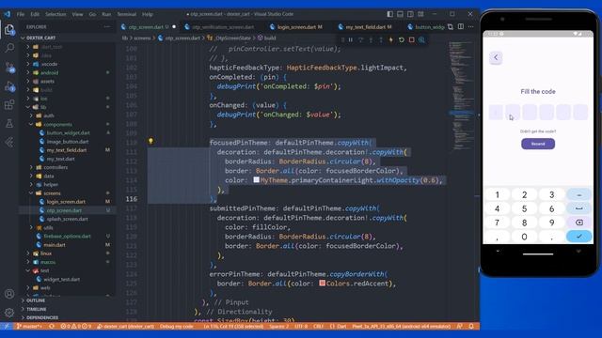Tap the Resend button in the emulator
The width and height of the screenshot is (602, 338).
click(x=538, y=144)
